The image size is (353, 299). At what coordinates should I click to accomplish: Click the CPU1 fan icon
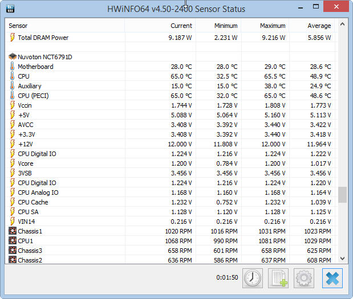click(x=13, y=240)
